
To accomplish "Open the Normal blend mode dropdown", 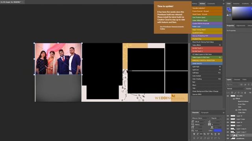I will pos(235,89).
